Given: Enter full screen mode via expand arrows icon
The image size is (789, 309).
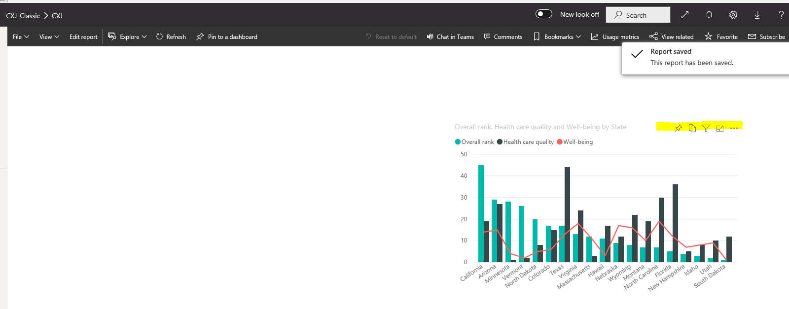Looking at the screenshot, I should click(x=685, y=15).
